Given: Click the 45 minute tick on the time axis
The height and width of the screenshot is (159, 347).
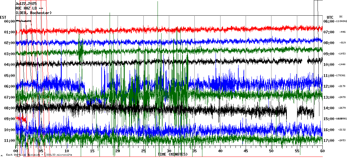Looking at the screenshot, I should 246,151.
